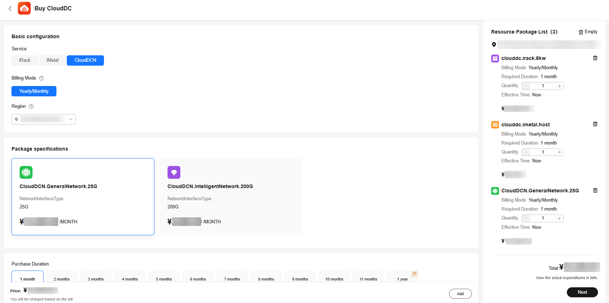Decrease quantity for clouddc.irack.8kw
Image resolution: width=609 pixels, height=303 pixels.
pos(526,86)
